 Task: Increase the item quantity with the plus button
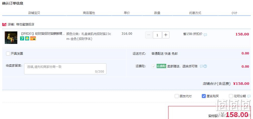[x=166, y=35]
